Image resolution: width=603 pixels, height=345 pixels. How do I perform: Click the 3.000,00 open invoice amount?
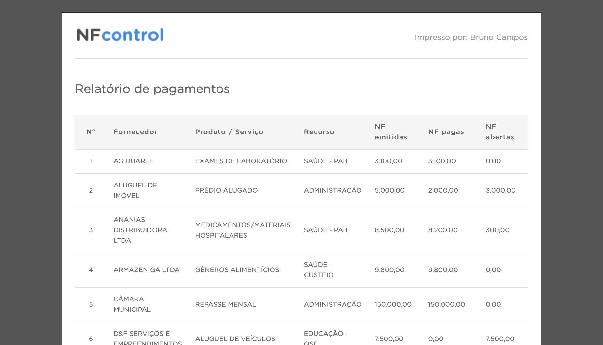tap(500, 190)
